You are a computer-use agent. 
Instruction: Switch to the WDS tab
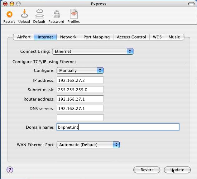pyautogui.click(x=157, y=37)
